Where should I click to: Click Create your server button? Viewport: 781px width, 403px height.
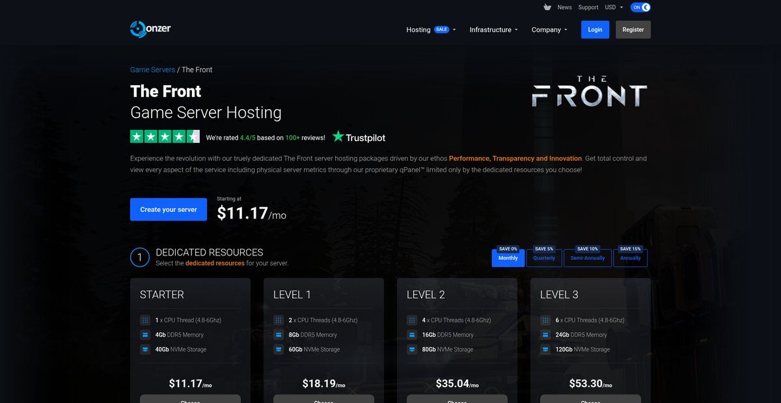(x=169, y=209)
